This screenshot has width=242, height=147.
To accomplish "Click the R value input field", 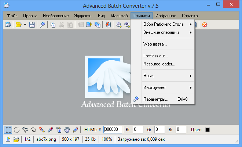I will 138,129.
